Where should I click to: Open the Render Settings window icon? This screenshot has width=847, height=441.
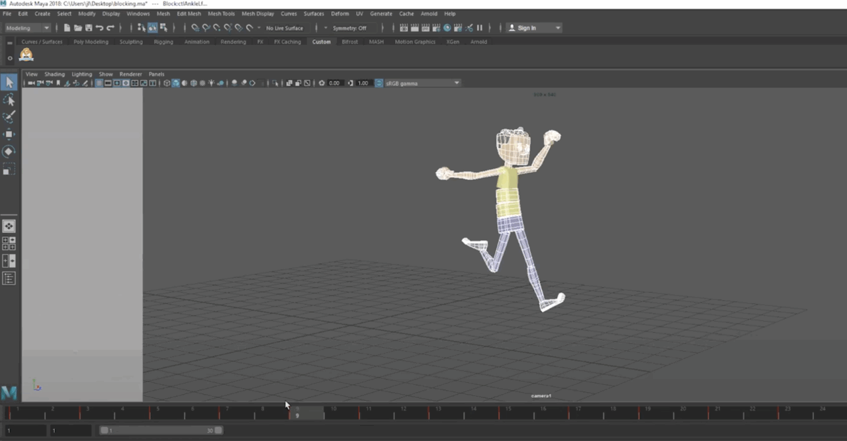tap(436, 28)
